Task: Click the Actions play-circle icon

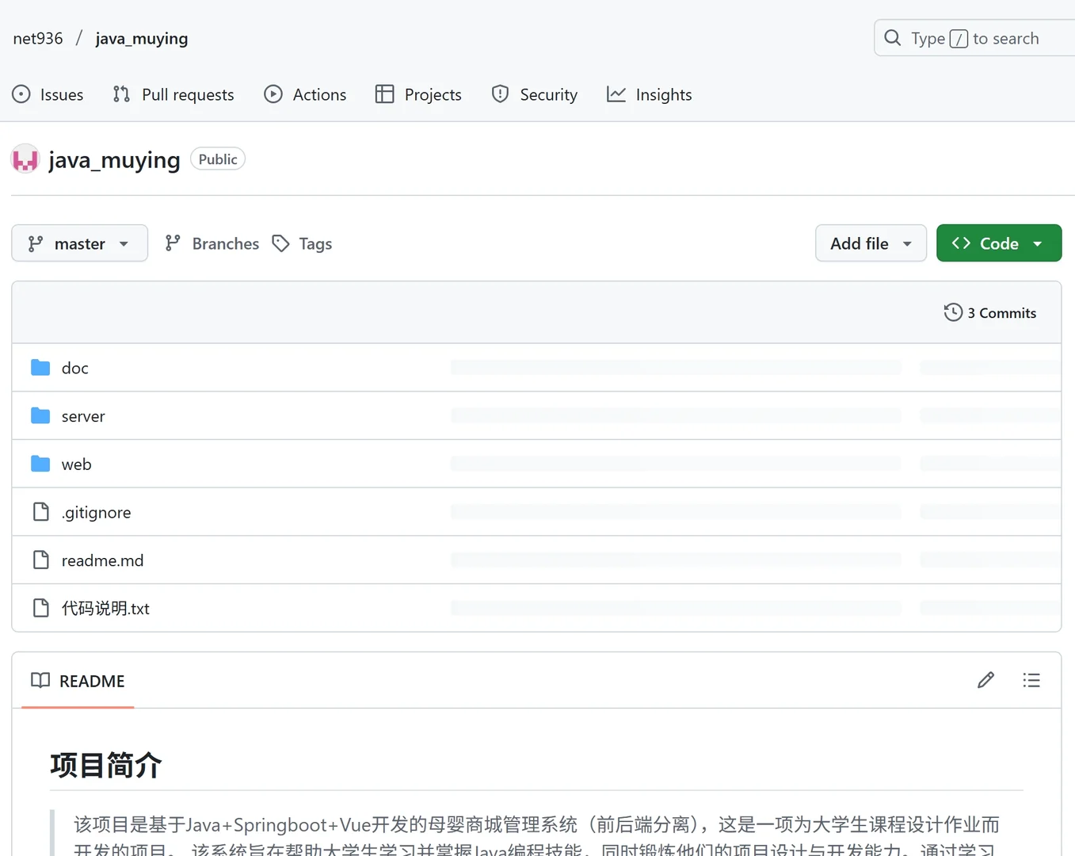Action: tap(273, 94)
